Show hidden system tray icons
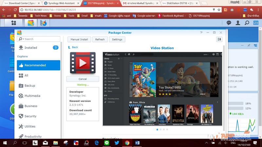 coord(207,143)
